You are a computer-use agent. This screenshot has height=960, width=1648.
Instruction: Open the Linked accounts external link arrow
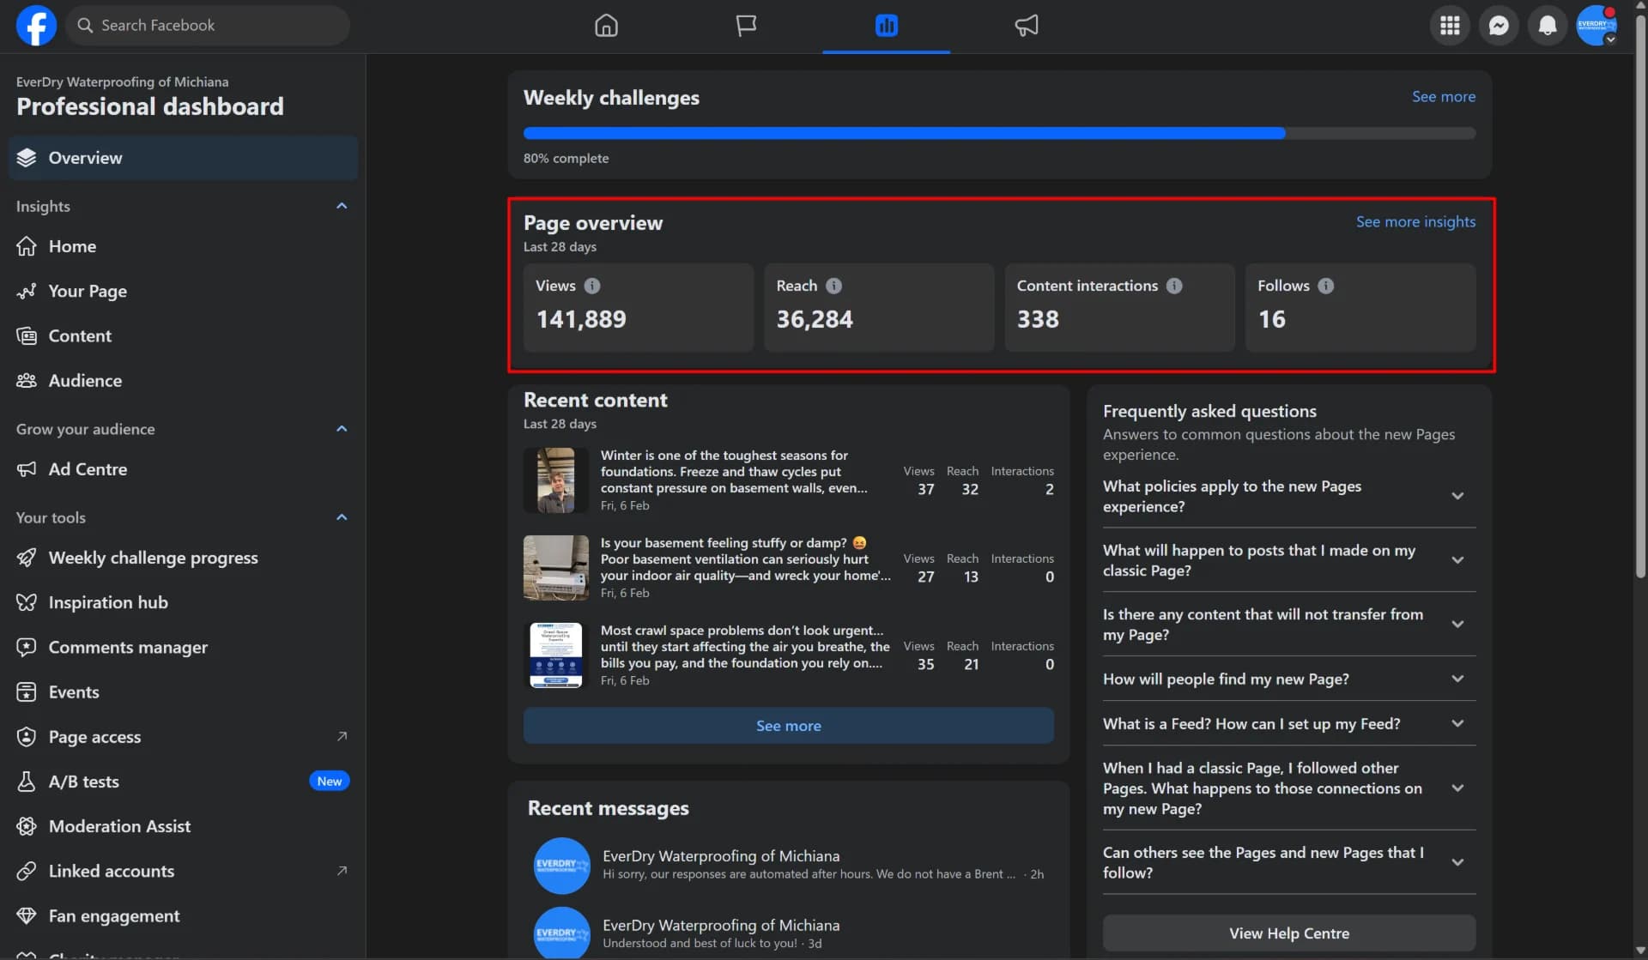(x=342, y=871)
